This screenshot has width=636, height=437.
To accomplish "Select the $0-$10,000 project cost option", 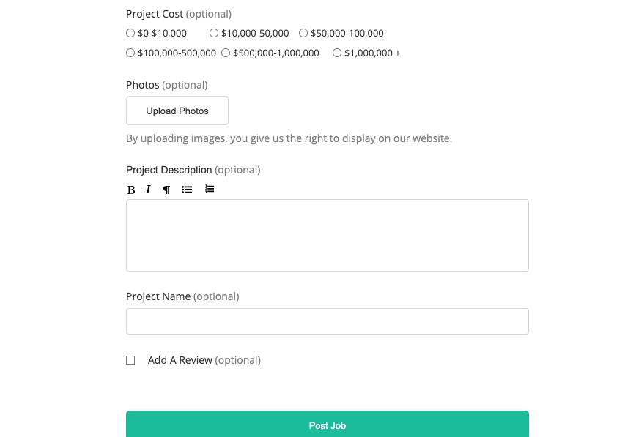I will point(130,33).
